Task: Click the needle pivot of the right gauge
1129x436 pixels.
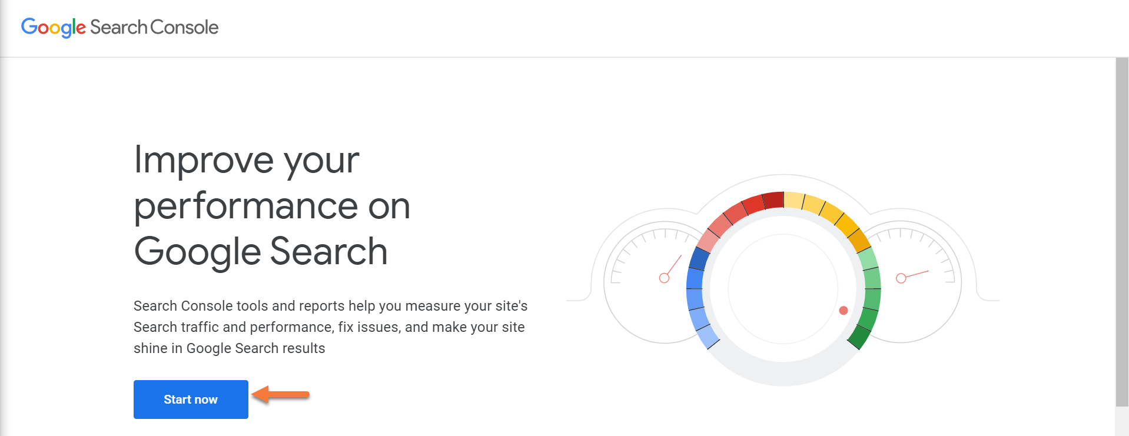Action: click(901, 278)
